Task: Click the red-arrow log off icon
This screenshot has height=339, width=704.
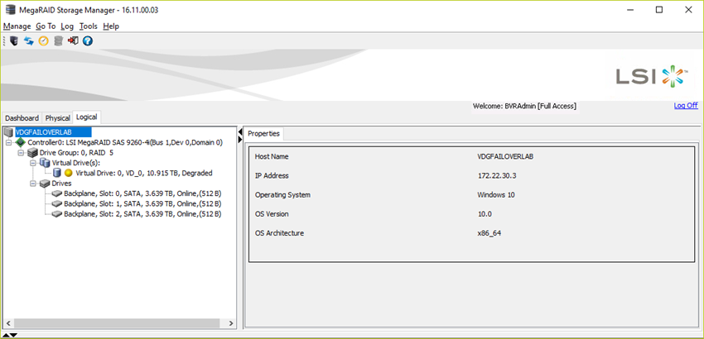Action: click(73, 41)
